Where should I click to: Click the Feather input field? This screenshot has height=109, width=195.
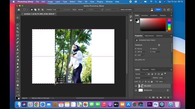click(56, 10)
